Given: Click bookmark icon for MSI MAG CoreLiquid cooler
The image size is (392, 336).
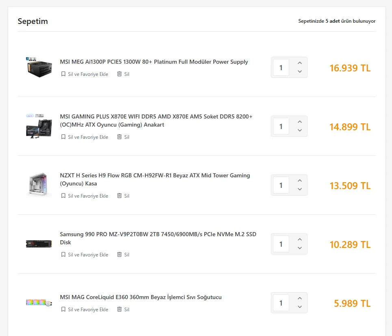Looking at the screenshot, I should [x=63, y=310].
